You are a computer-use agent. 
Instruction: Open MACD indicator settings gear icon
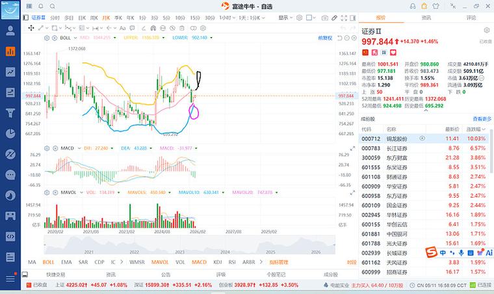tap(47, 148)
